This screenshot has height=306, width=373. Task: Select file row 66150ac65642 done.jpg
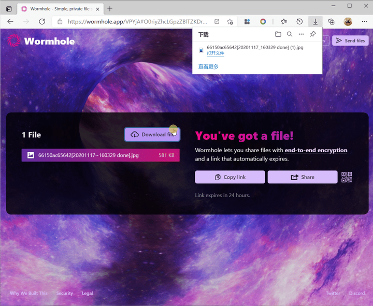tap(101, 155)
